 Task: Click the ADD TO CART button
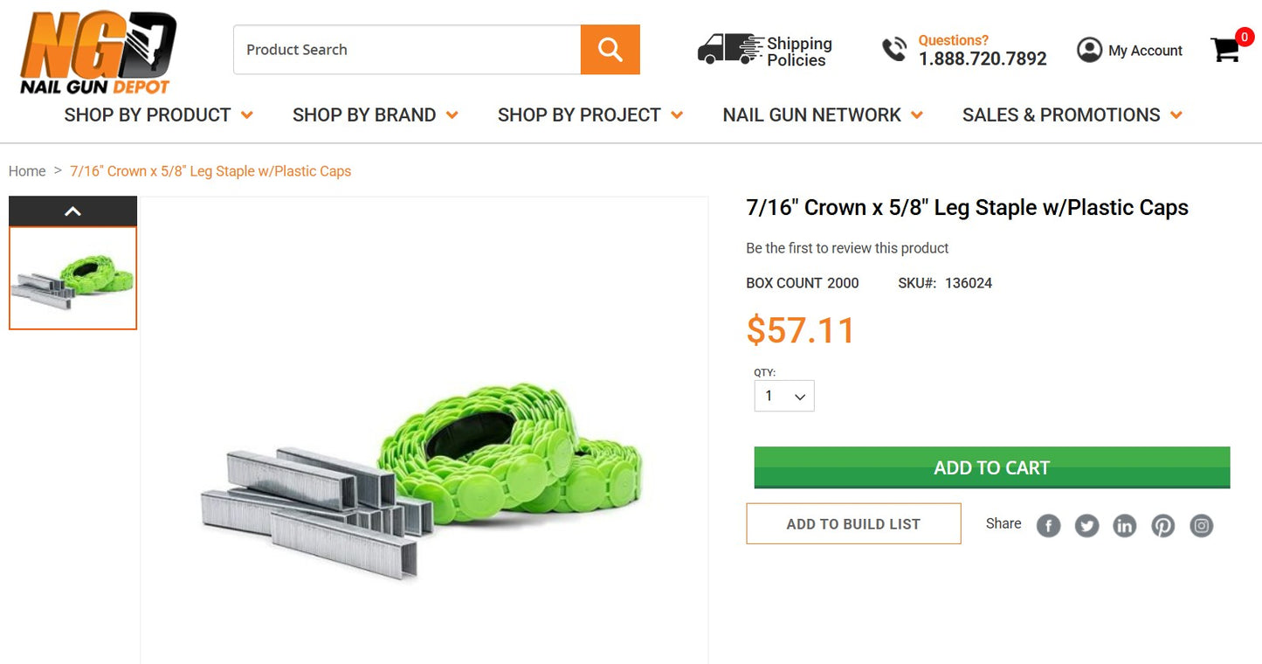991,467
